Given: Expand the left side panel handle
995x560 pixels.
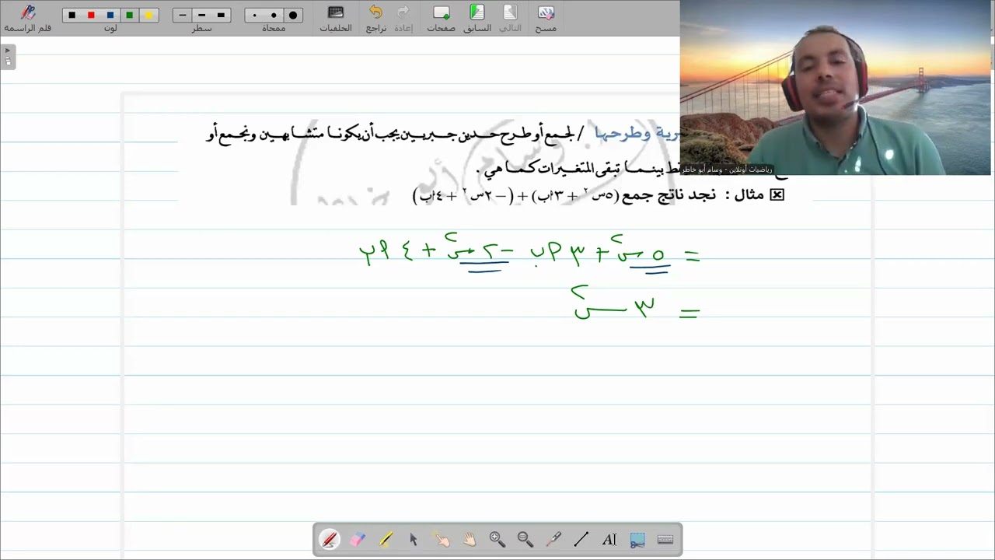Looking at the screenshot, I should 8,56.
